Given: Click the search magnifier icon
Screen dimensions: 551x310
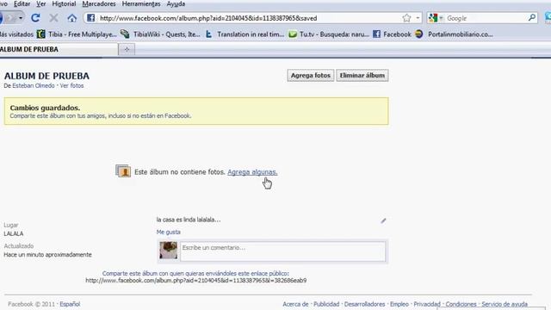Looking at the screenshot, I should pos(532,17).
